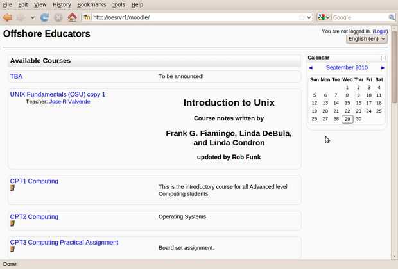Select day 11 in the calendar
Screen dimensions: 398x269
click(x=379, y=95)
